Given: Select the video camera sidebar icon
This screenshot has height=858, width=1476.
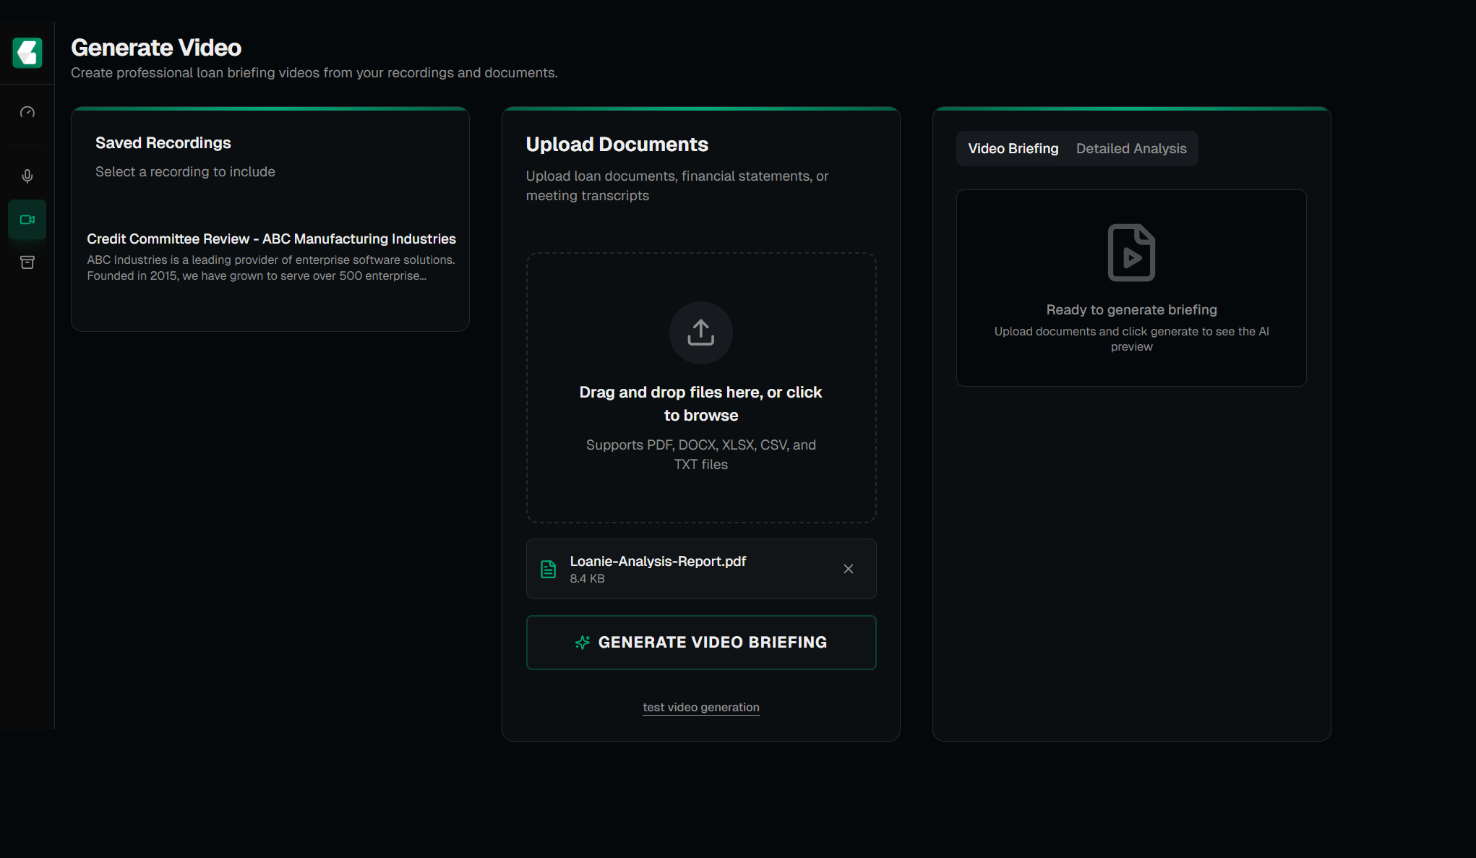Looking at the screenshot, I should point(27,220).
